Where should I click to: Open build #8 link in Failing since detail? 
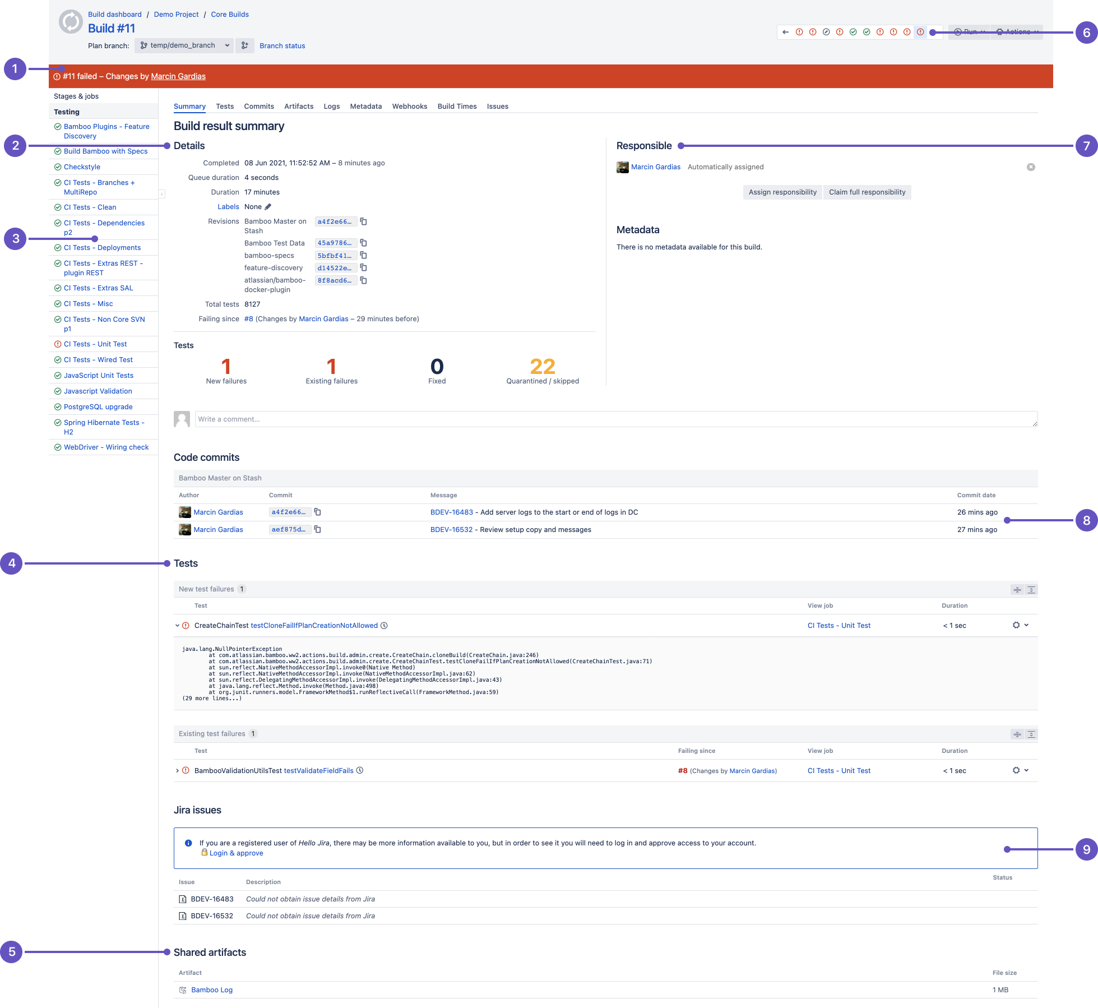coord(249,319)
